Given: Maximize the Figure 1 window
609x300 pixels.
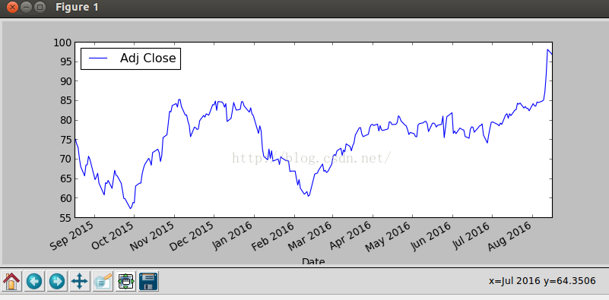Looking at the screenshot, I should (x=40, y=7).
